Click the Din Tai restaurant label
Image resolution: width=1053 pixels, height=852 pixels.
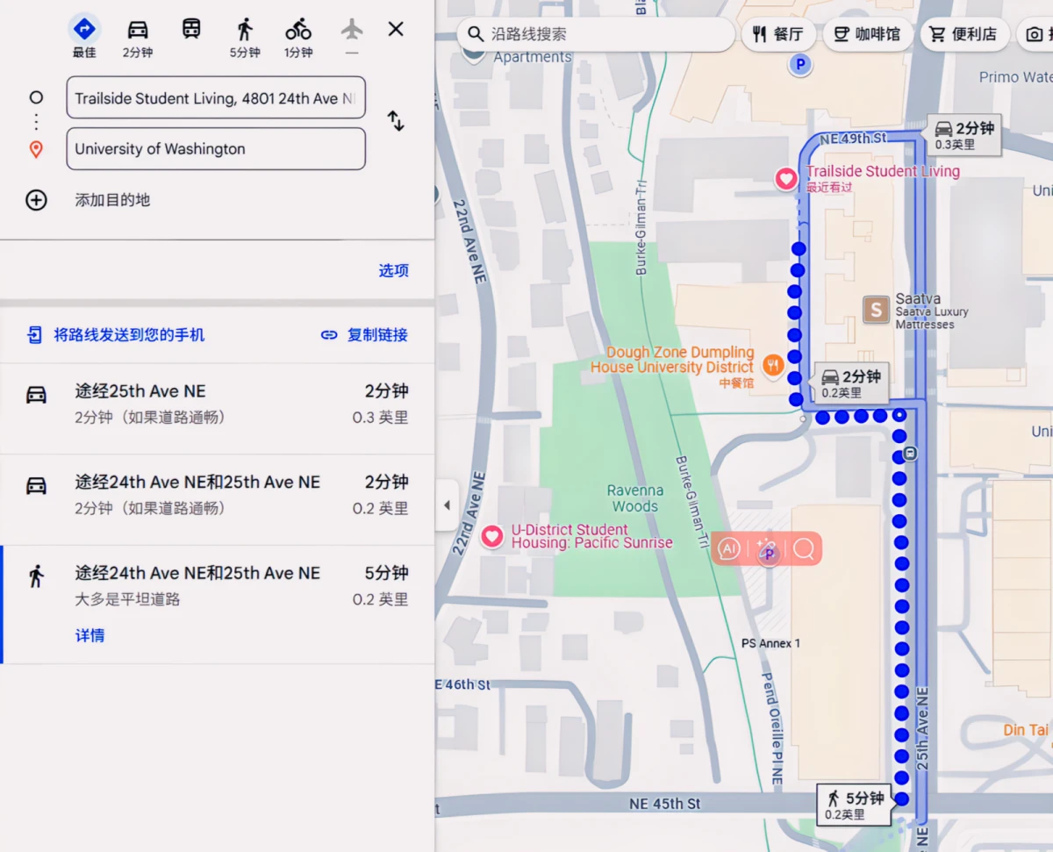click(x=1027, y=730)
